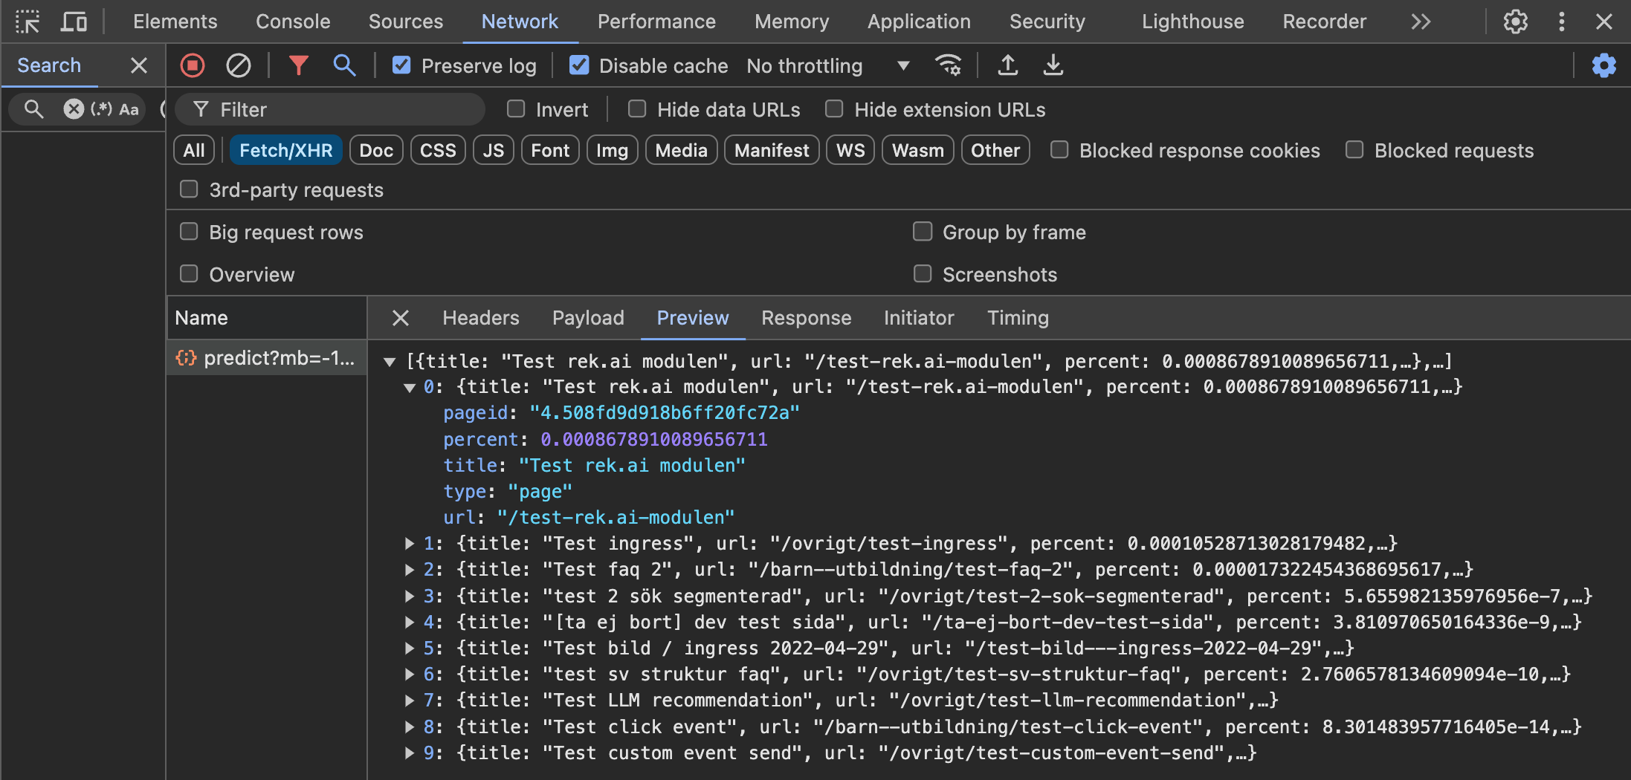The image size is (1631, 780).
Task: Select the All request type filter
Action: click(x=194, y=150)
